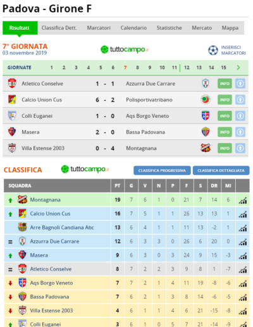Select matchday 8 in Giornate bar
Viewport: 253px width, 327px height.
pos(137,68)
